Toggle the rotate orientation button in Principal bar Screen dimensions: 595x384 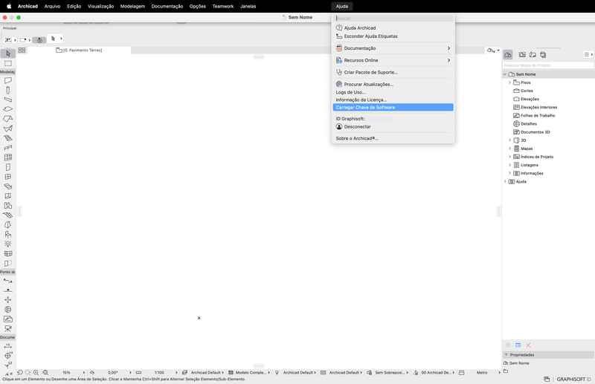(39, 40)
